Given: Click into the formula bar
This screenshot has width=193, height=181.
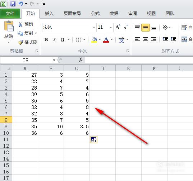Looking at the screenshot, I should pos(139,60).
